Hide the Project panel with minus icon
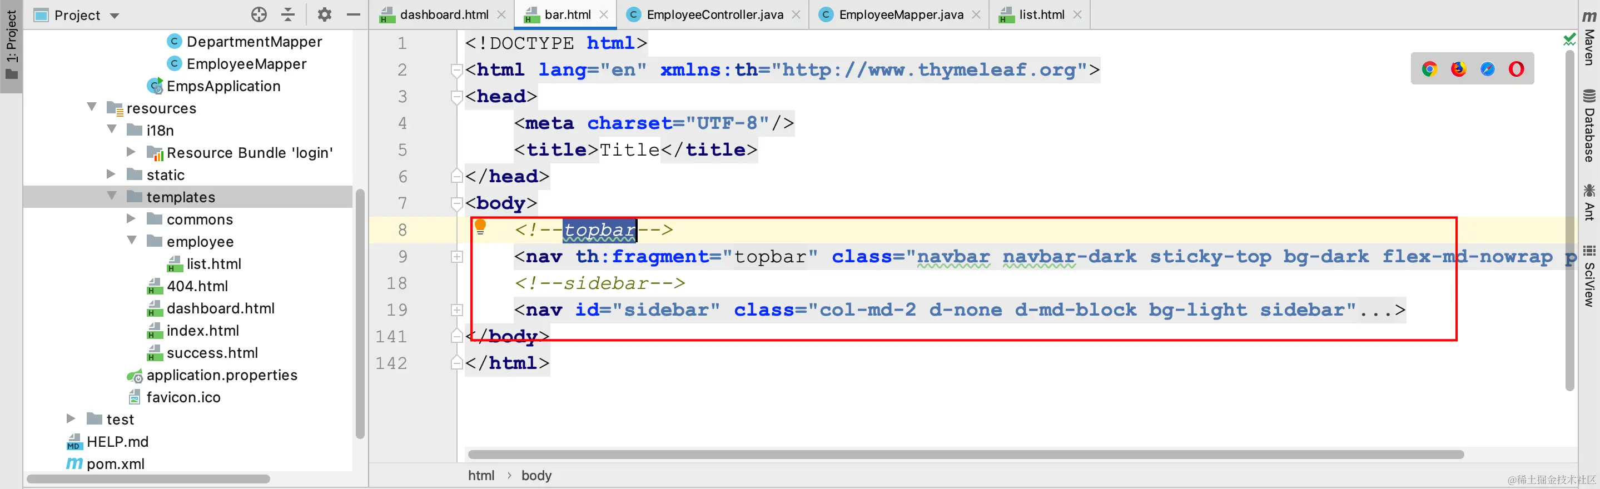This screenshot has height=489, width=1600. click(x=354, y=14)
